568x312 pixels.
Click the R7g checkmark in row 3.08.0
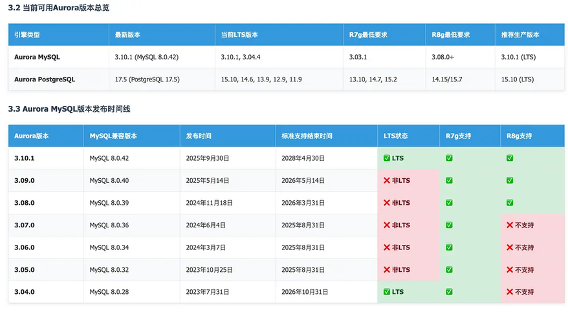(x=449, y=203)
